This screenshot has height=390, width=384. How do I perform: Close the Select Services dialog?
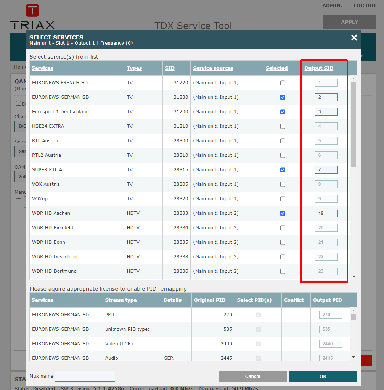click(354, 37)
